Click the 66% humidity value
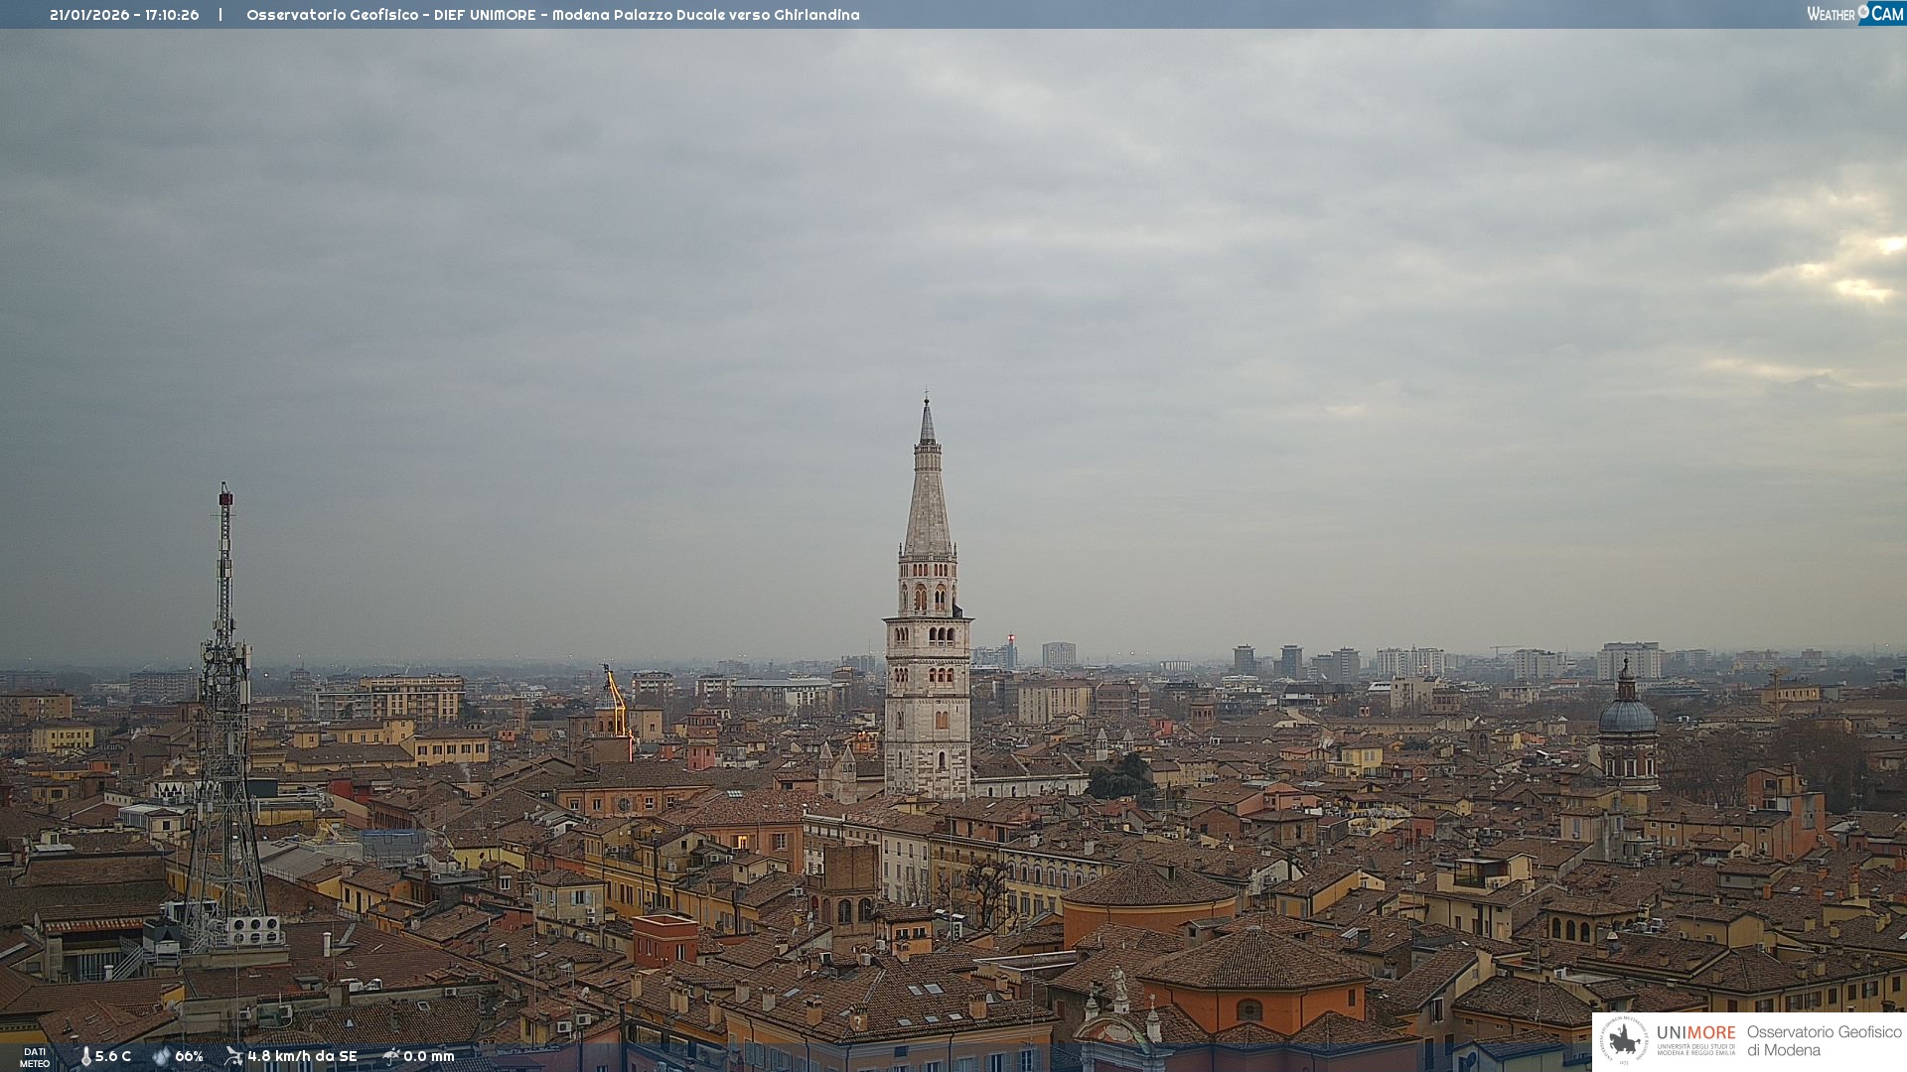Viewport: 1907px width, 1072px height. pos(189,1056)
